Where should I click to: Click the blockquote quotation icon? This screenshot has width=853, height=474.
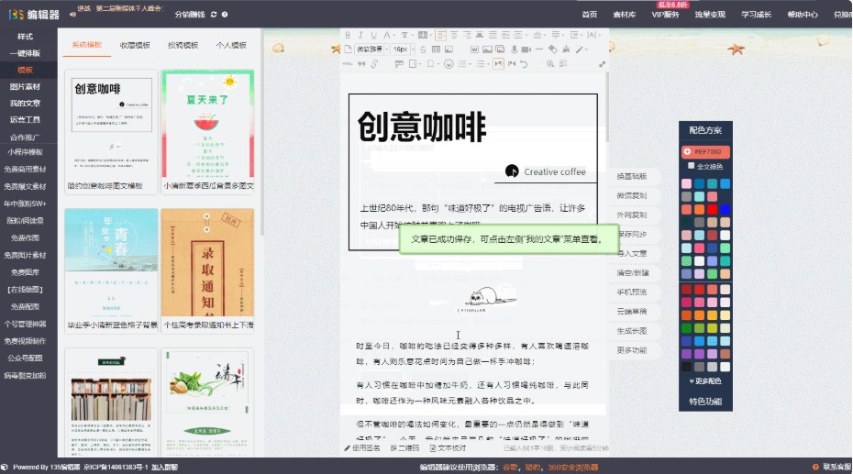[361, 64]
